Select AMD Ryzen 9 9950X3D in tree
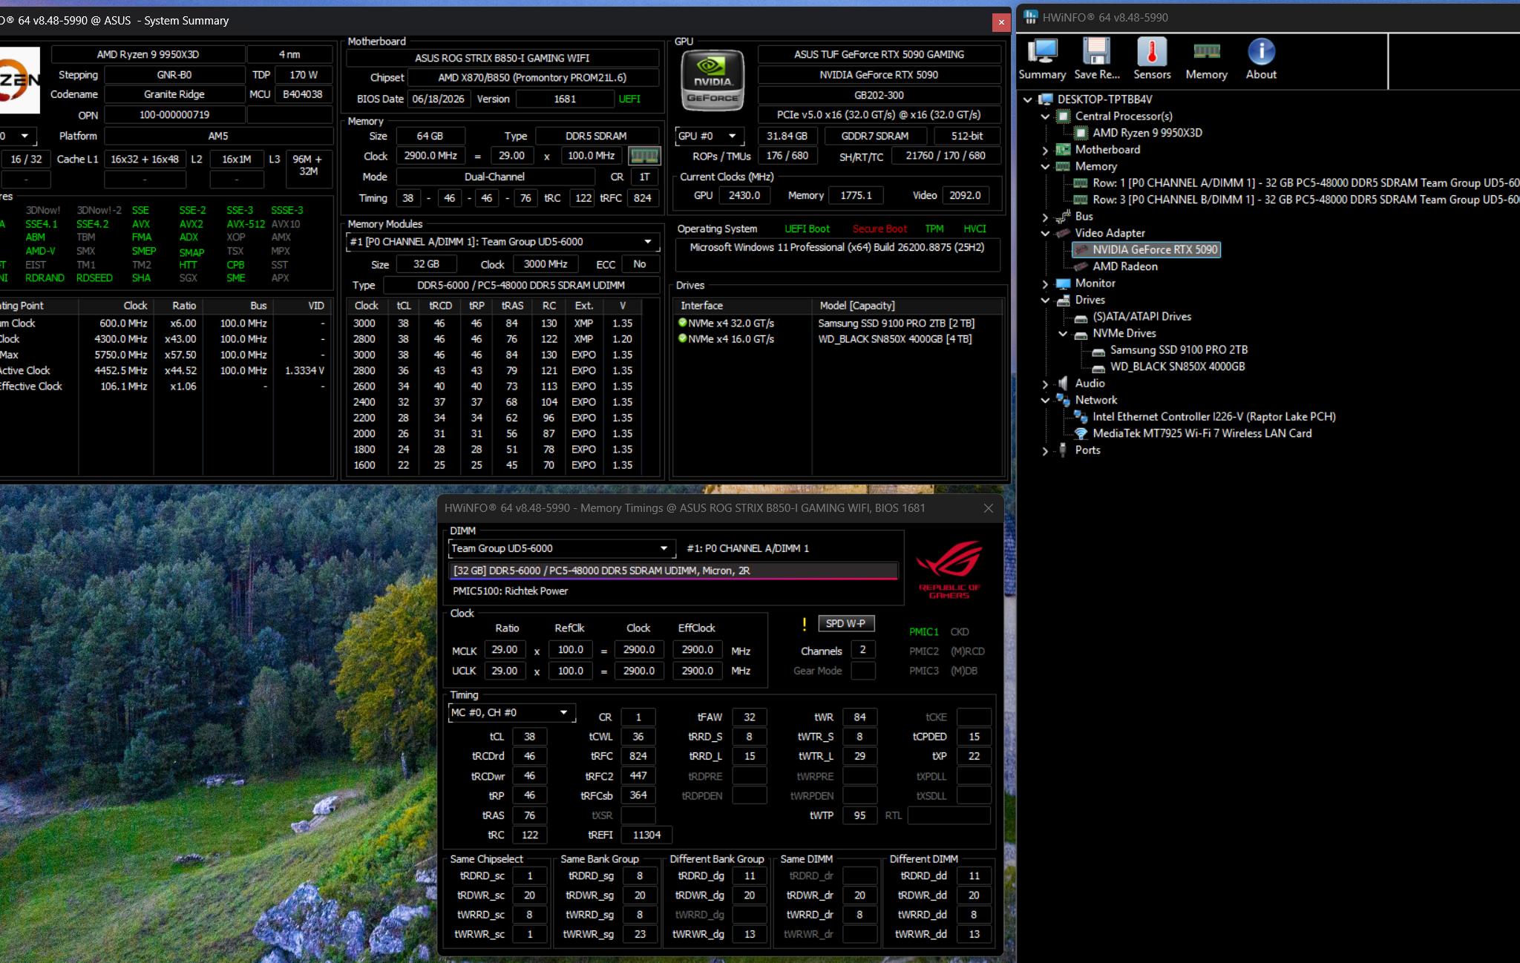 pos(1147,133)
